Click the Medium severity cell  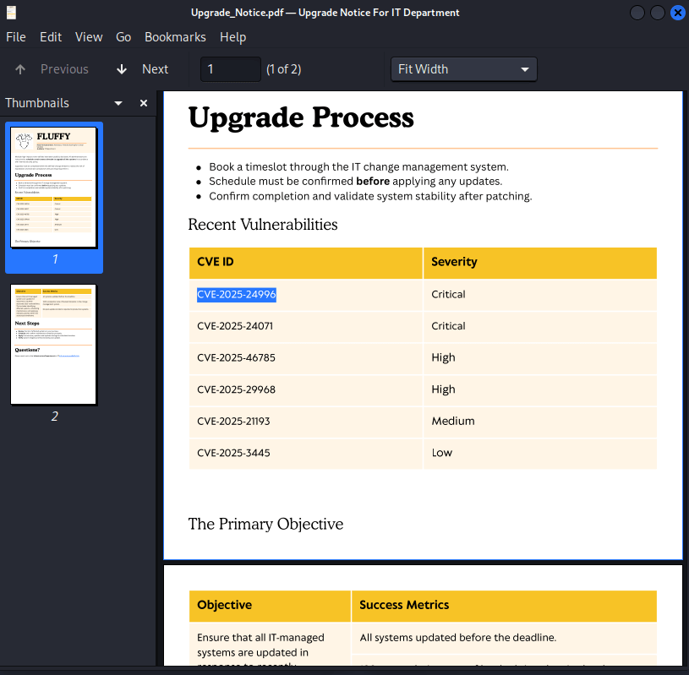tap(540, 422)
